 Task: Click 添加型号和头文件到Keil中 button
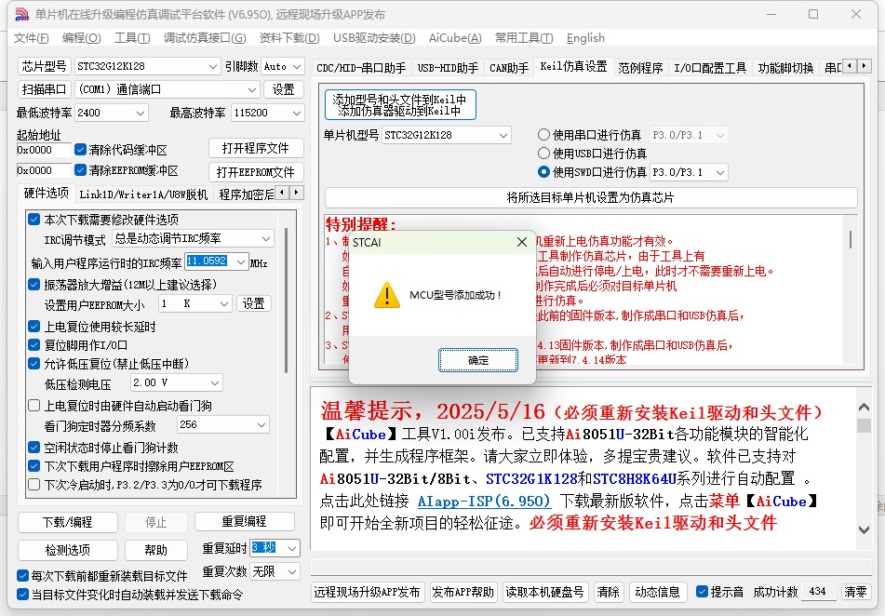pyautogui.click(x=400, y=104)
